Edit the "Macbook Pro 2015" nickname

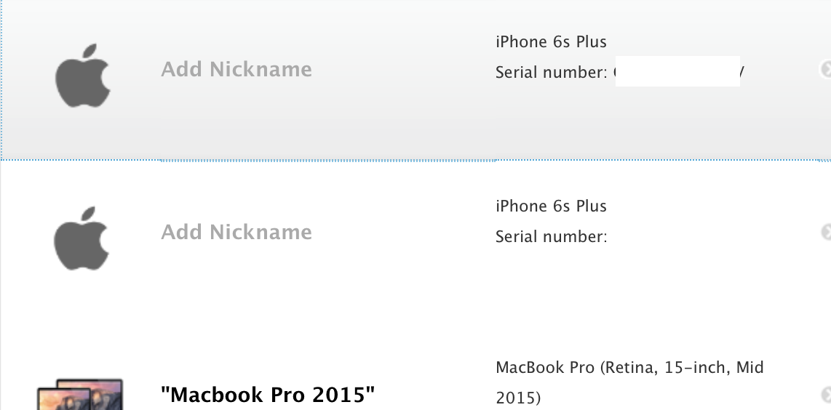pyautogui.click(x=268, y=395)
